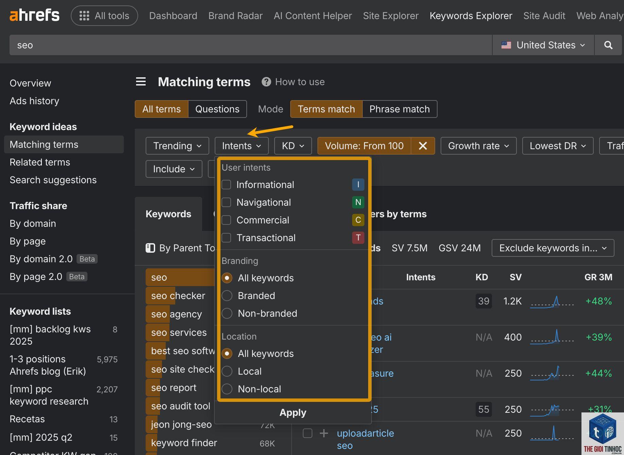Click the seo keyword search field
This screenshot has width=624, height=455.
point(250,45)
